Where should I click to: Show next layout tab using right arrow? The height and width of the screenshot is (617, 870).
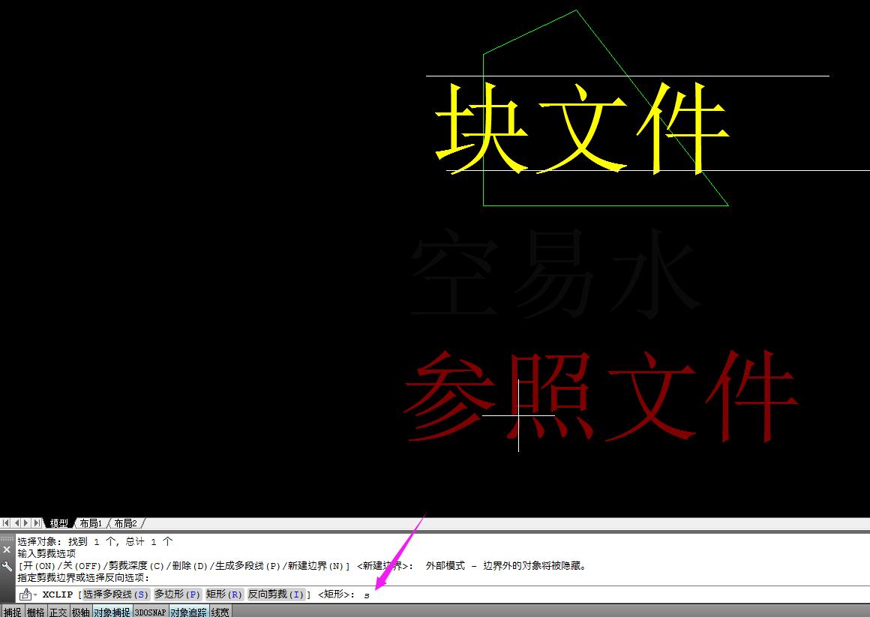click(x=25, y=523)
